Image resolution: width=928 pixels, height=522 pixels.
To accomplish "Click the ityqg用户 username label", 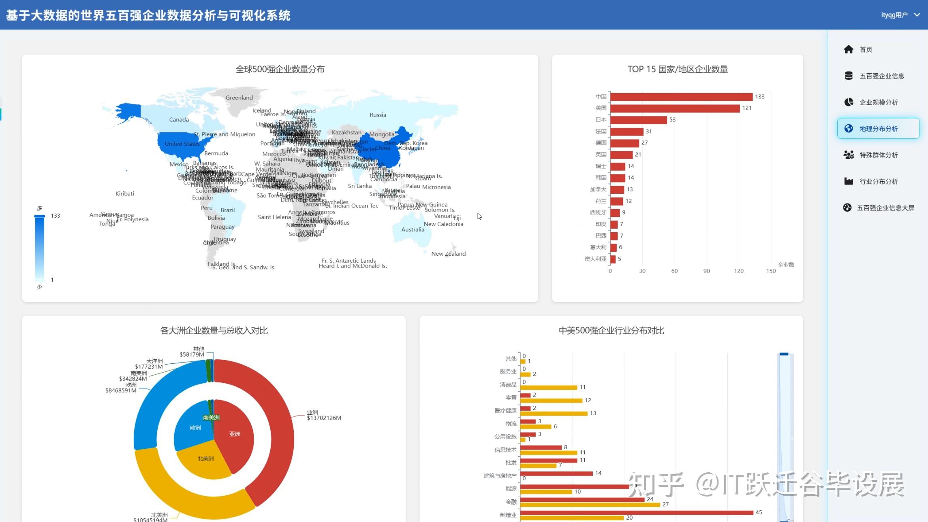I will (894, 15).
